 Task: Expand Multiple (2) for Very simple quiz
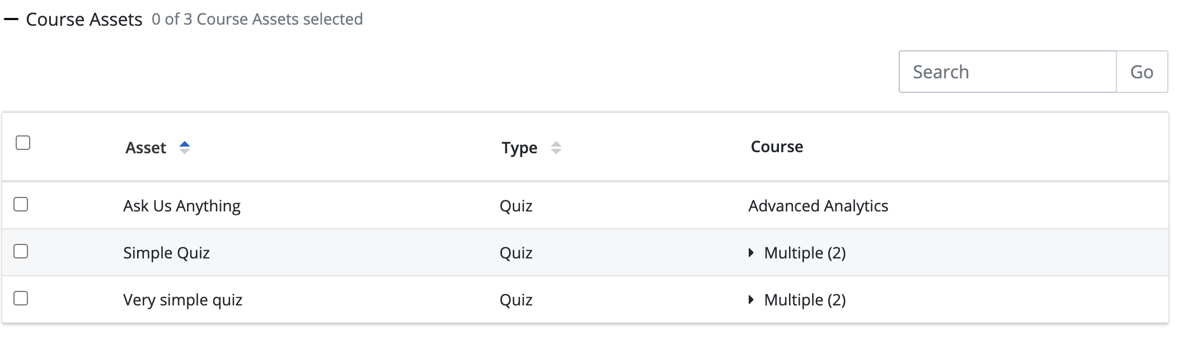pos(751,300)
